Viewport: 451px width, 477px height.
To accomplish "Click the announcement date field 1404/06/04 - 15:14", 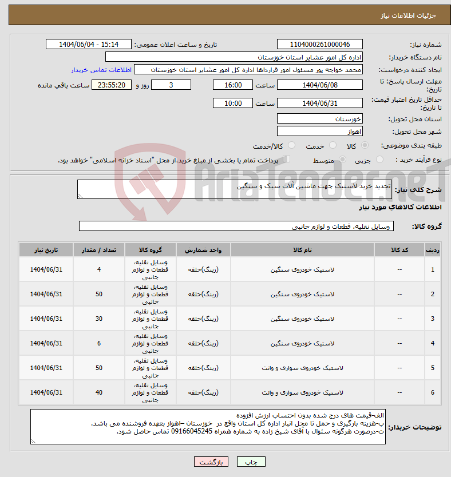I will tap(89, 44).
